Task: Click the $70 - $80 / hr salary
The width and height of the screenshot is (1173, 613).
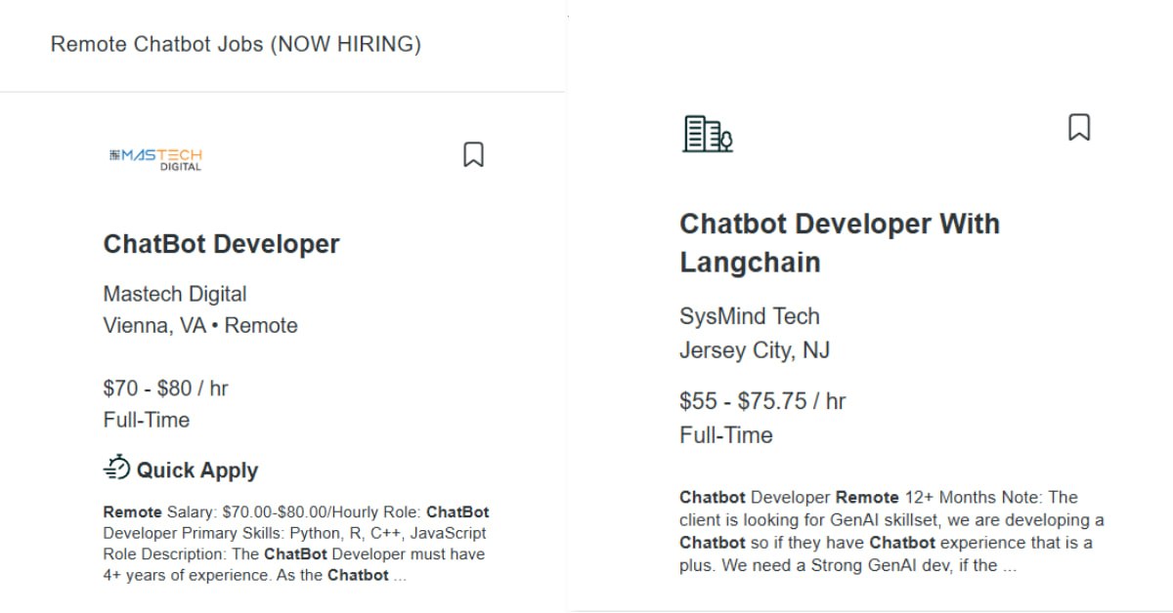Action: pos(165,388)
